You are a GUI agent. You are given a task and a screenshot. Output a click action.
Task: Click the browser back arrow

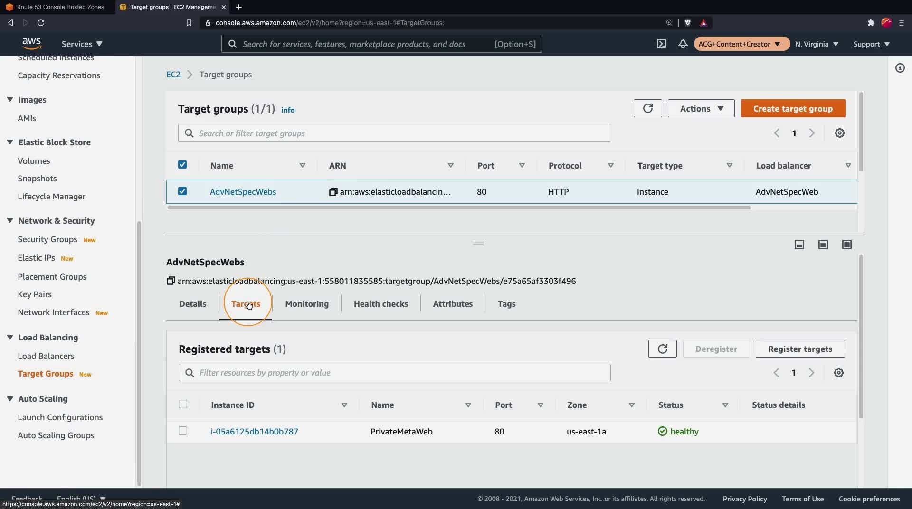pyautogui.click(x=10, y=23)
